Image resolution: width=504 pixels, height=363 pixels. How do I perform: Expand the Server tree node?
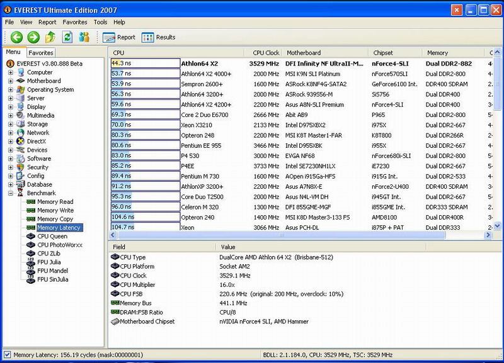pos(11,99)
